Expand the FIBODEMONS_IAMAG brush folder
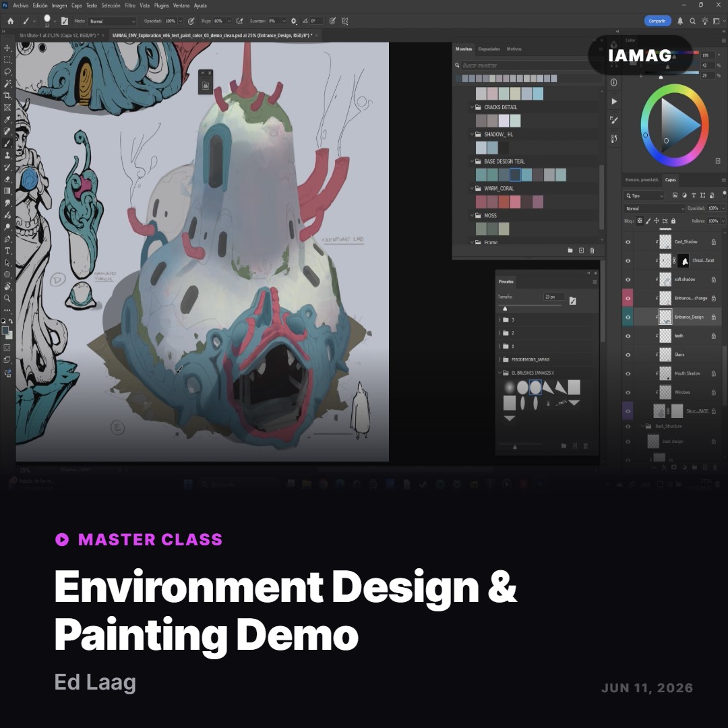The image size is (728, 728). pos(500,359)
